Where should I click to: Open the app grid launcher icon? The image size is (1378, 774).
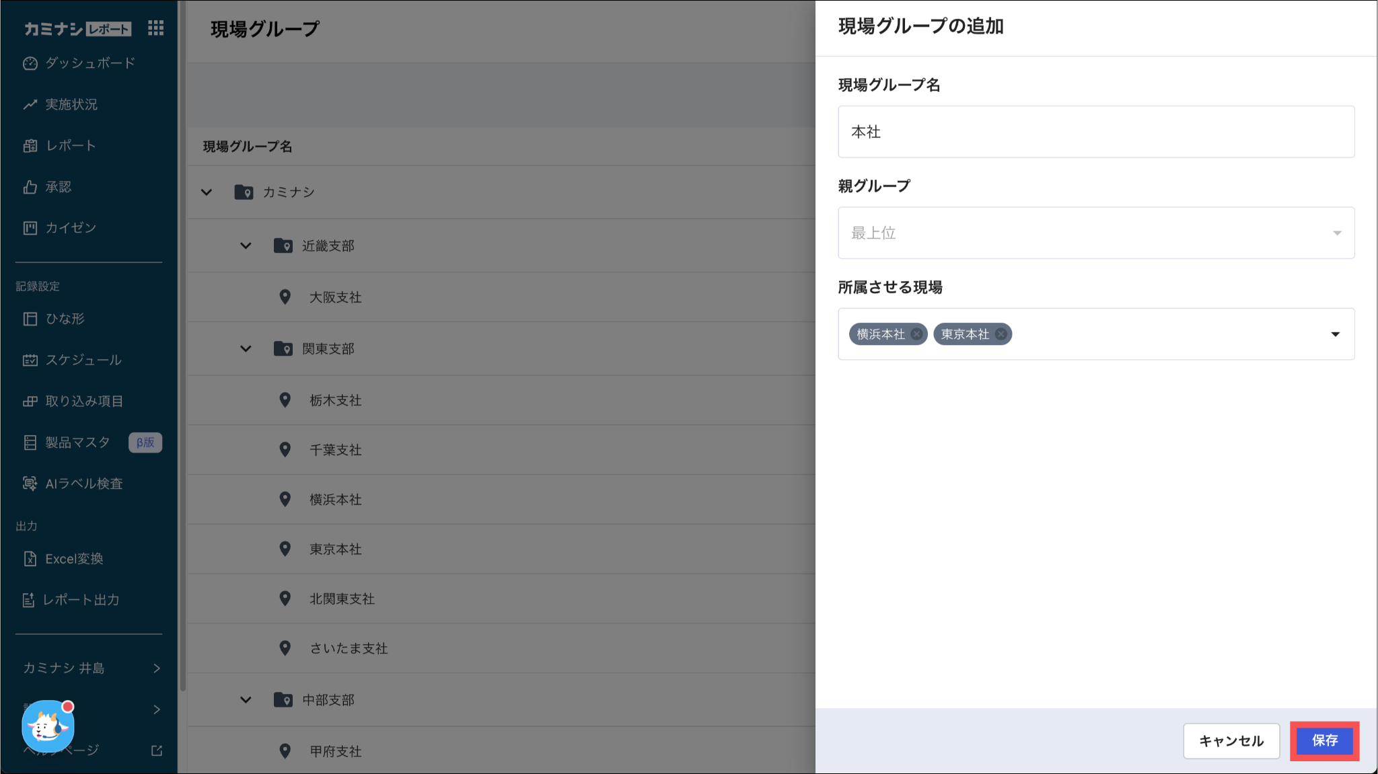tap(155, 28)
